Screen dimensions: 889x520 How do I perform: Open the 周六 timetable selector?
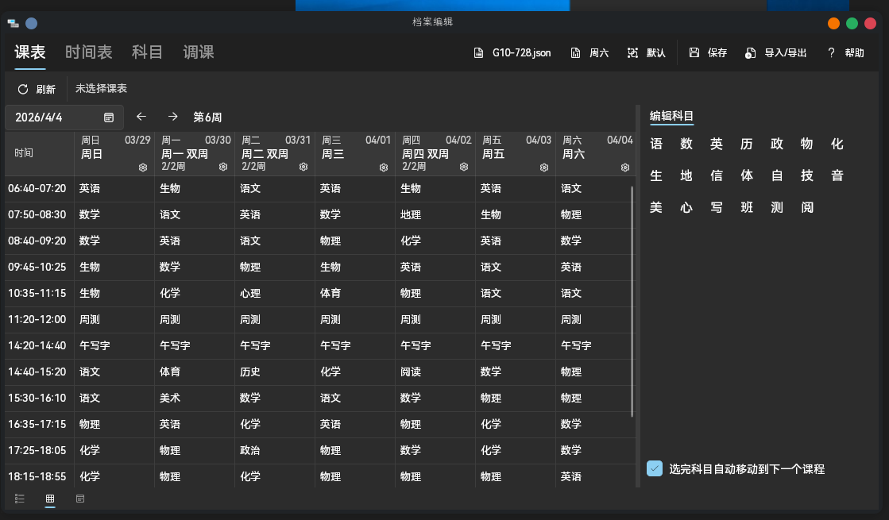click(589, 53)
